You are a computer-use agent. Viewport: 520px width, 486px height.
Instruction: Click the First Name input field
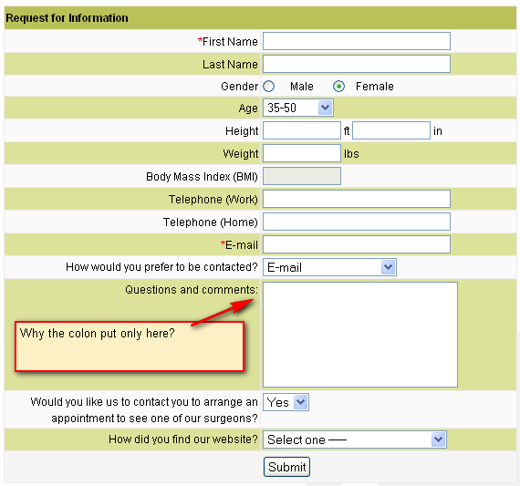pos(357,41)
